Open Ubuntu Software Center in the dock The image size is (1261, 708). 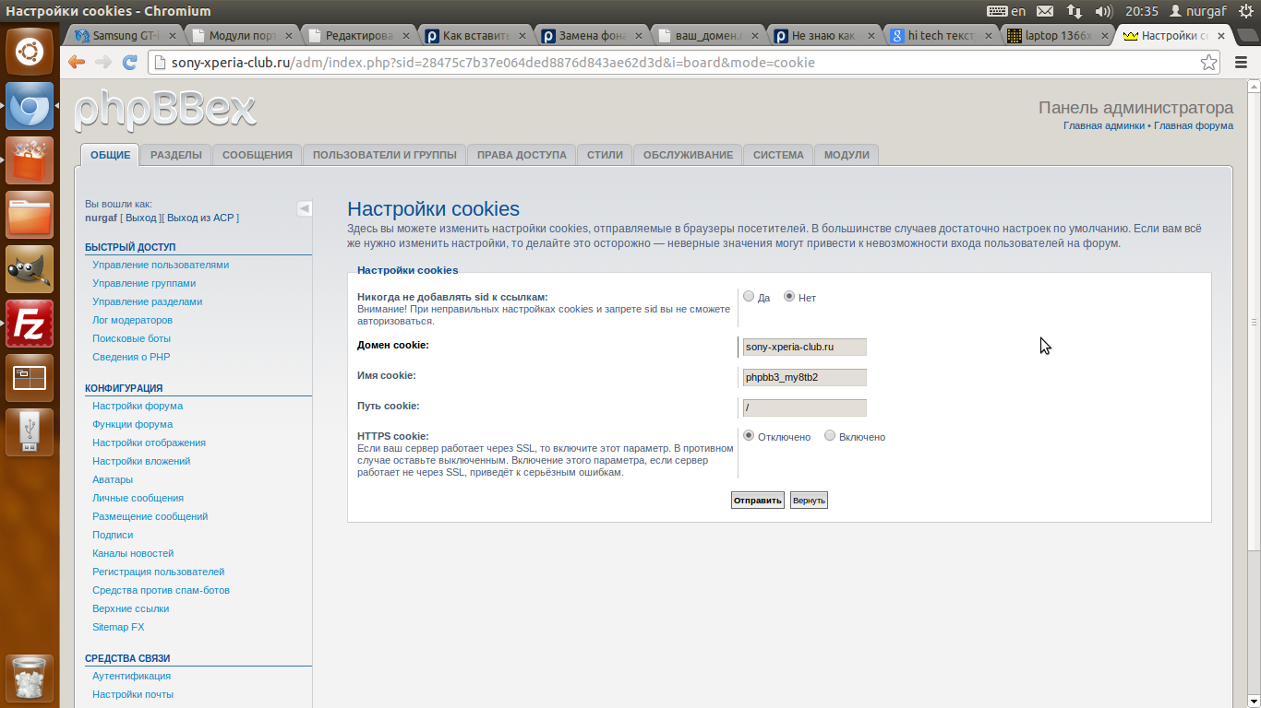pyautogui.click(x=30, y=160)
